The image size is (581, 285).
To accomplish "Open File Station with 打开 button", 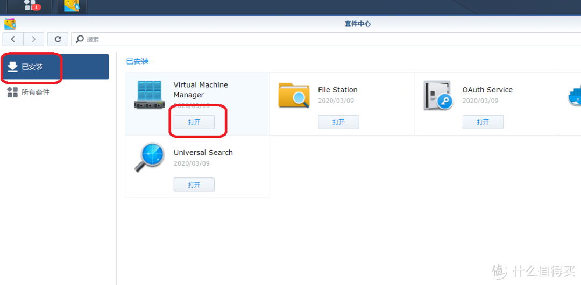I will click(x=339, y=122).
